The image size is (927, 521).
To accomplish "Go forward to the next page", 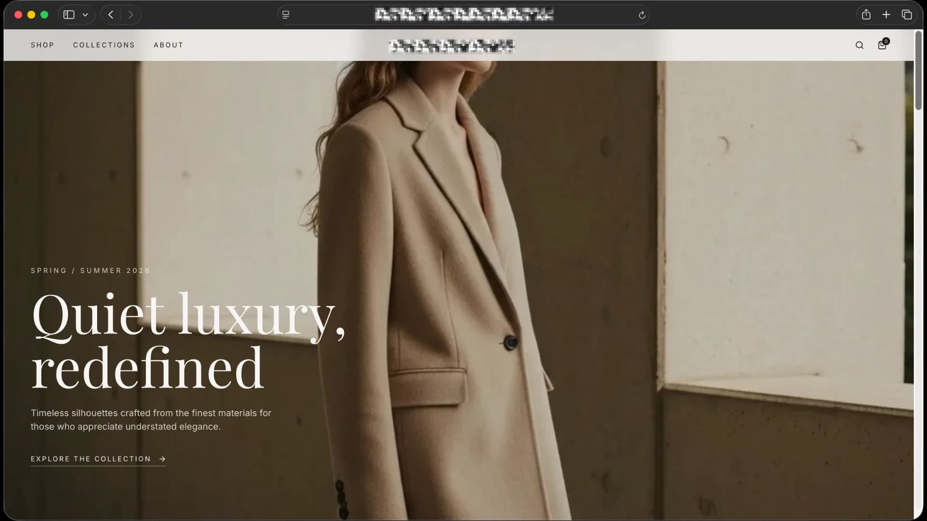I will click(x=130, y=14).
